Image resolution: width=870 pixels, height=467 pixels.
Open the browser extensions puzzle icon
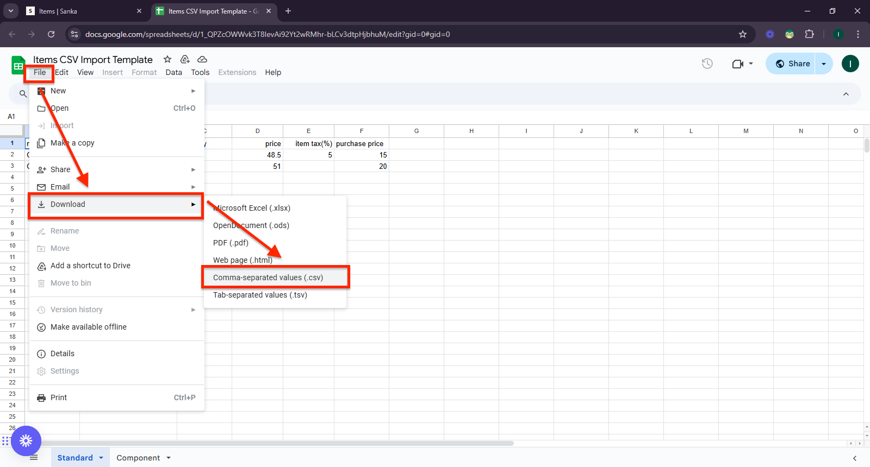coord(809,34)
